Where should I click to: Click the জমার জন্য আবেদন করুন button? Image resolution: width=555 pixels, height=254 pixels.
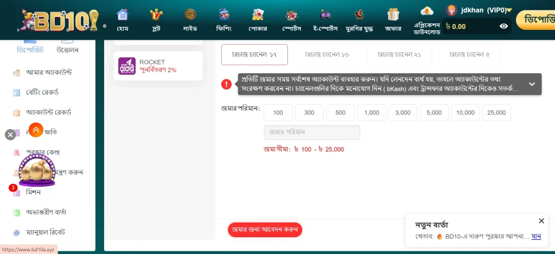click(265, 230)
